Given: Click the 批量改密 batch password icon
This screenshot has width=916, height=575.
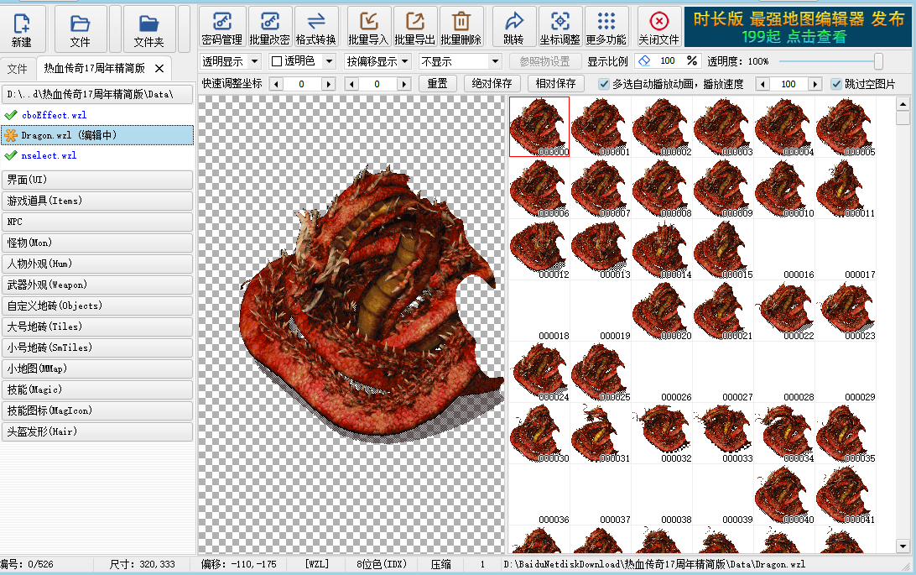Looking at the screenshot, I should [x=269, y=28].
